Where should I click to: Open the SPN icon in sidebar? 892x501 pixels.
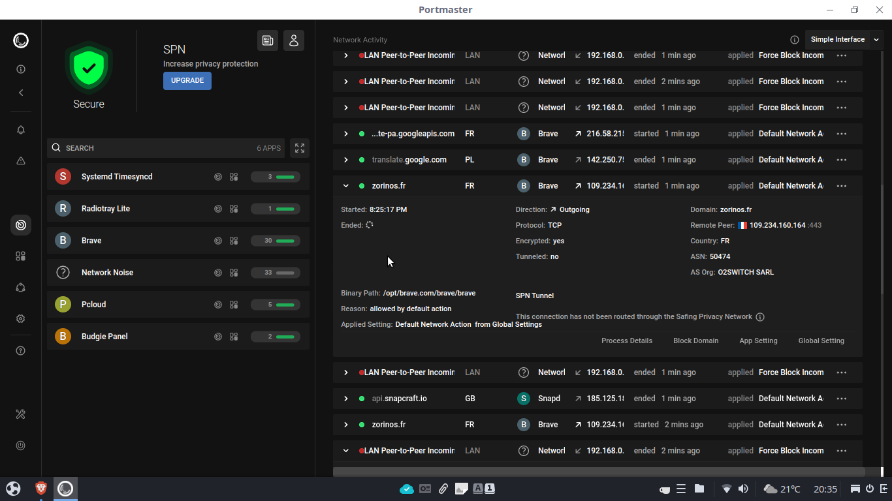click(20, 288)
